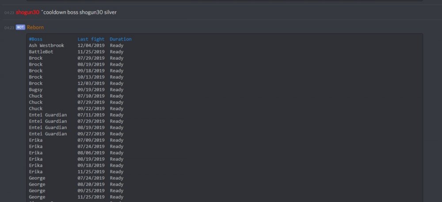Click the shogun30 username in red
Viewport: 442px width, 202px height.
tap(27, 12)
